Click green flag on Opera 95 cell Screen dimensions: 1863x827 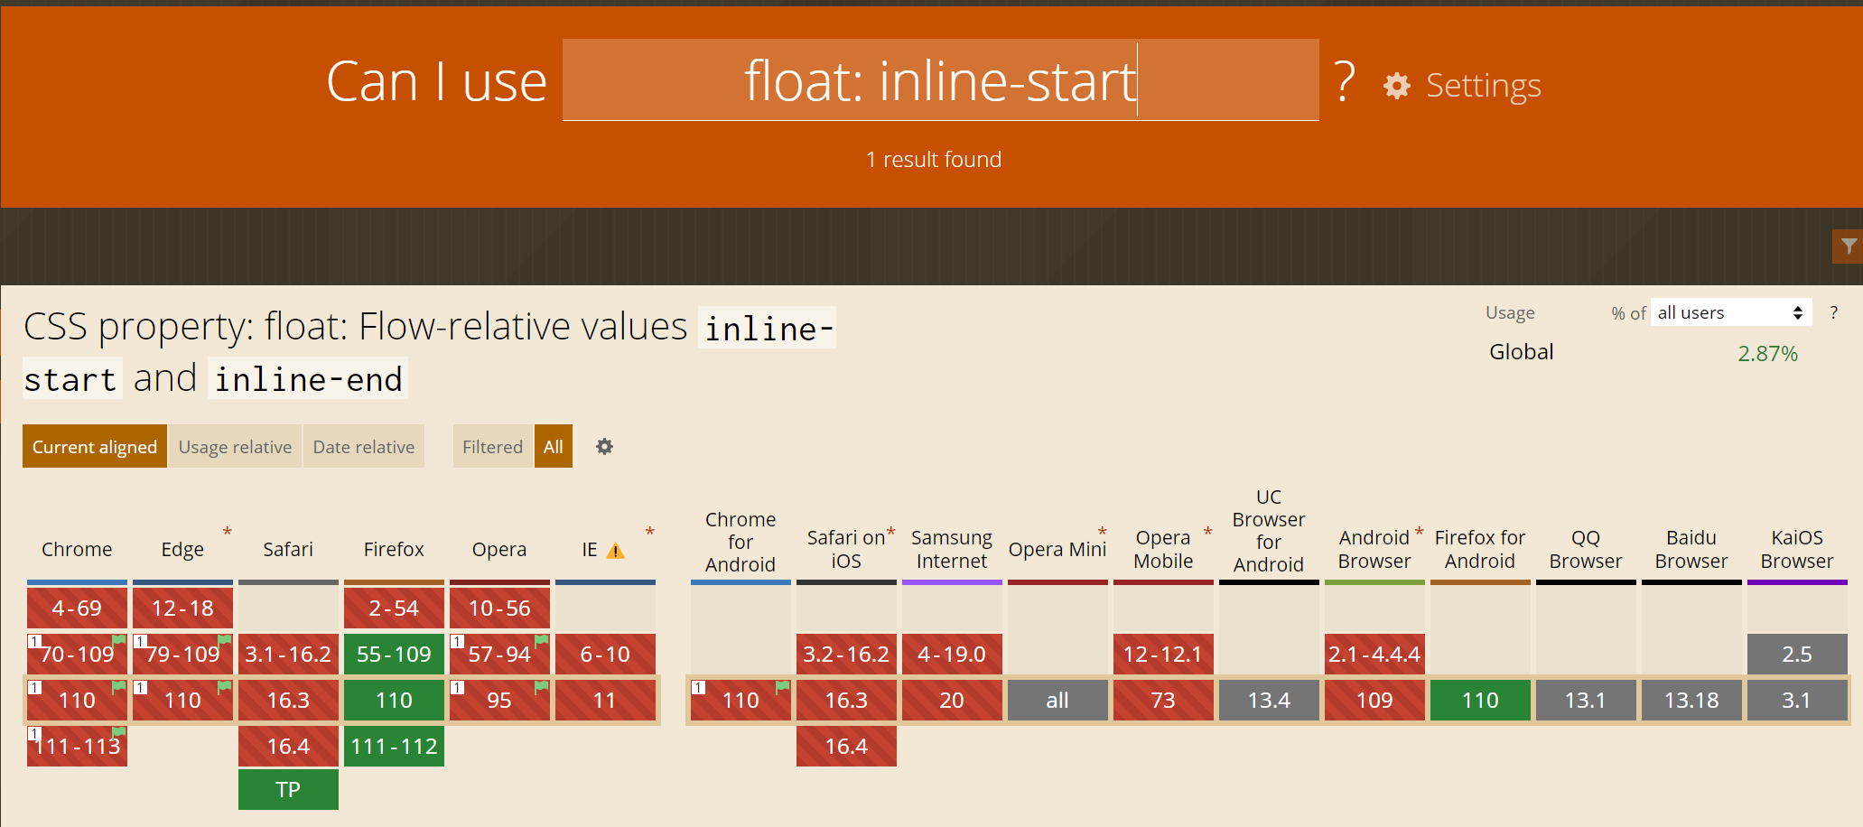(x=542, y=687)
